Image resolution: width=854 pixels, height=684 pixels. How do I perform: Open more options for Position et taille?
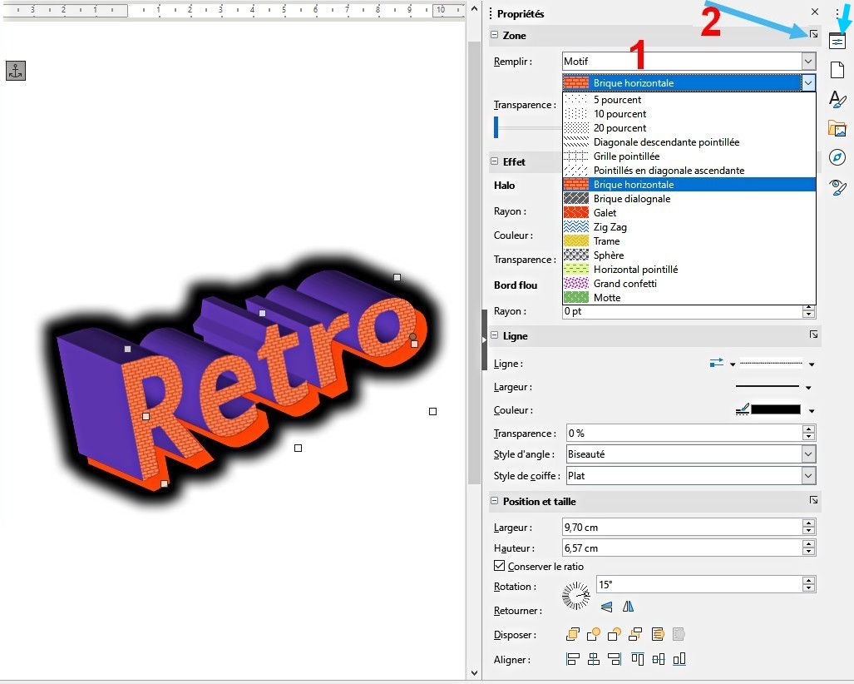pos(813,500)
